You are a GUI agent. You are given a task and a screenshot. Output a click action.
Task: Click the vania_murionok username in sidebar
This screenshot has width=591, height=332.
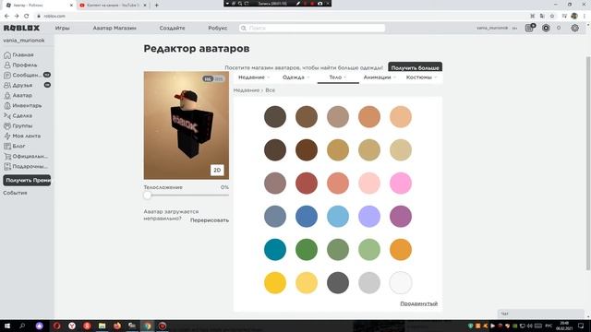pyautogui.click(x=24, y=41)
